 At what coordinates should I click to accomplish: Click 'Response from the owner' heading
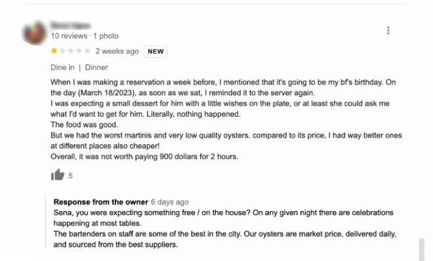click(101, 202)
